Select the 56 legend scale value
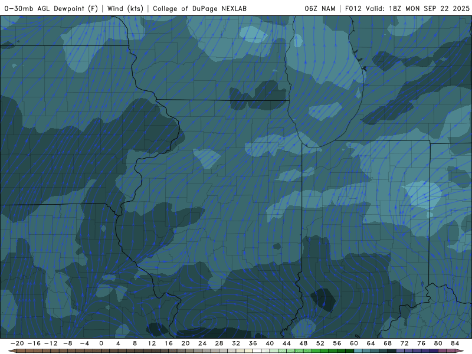 click(337, 343)
